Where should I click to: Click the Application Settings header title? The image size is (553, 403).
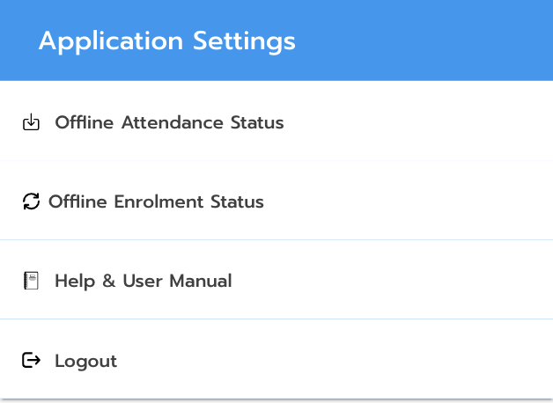[166, 40]
